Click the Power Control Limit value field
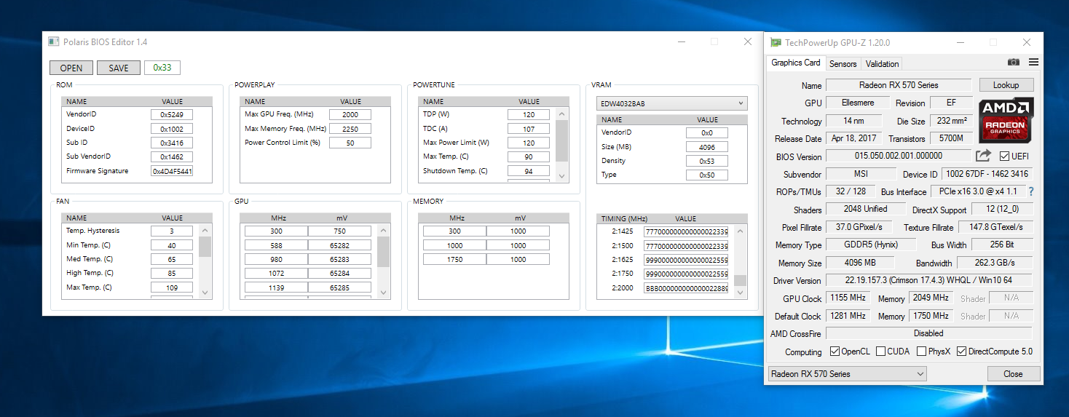The height and width of the screenshot is (417, 1069). [x=350, y=143]
